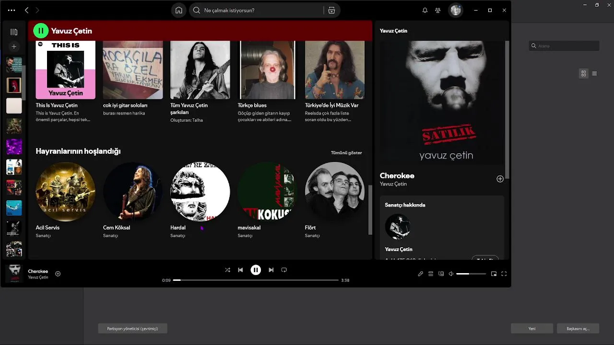The image size is (614, 345).
Task: Open the play queue
Action: tap(431, 274)
